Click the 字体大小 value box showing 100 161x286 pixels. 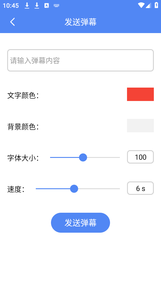click(140, 157)
